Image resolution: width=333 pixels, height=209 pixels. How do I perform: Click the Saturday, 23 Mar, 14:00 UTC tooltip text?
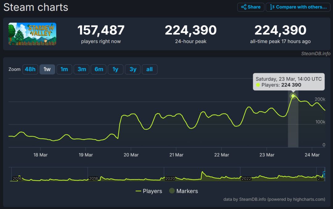pos(289,79)
